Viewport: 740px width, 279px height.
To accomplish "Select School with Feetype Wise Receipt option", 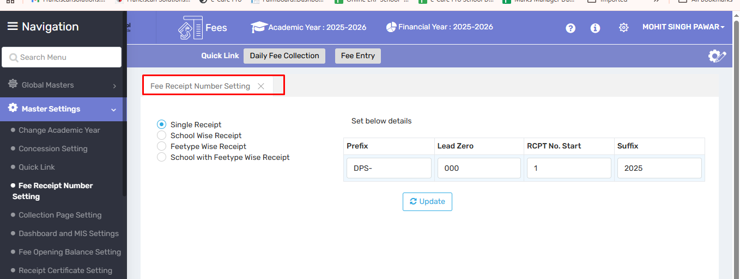I will 161,157.
